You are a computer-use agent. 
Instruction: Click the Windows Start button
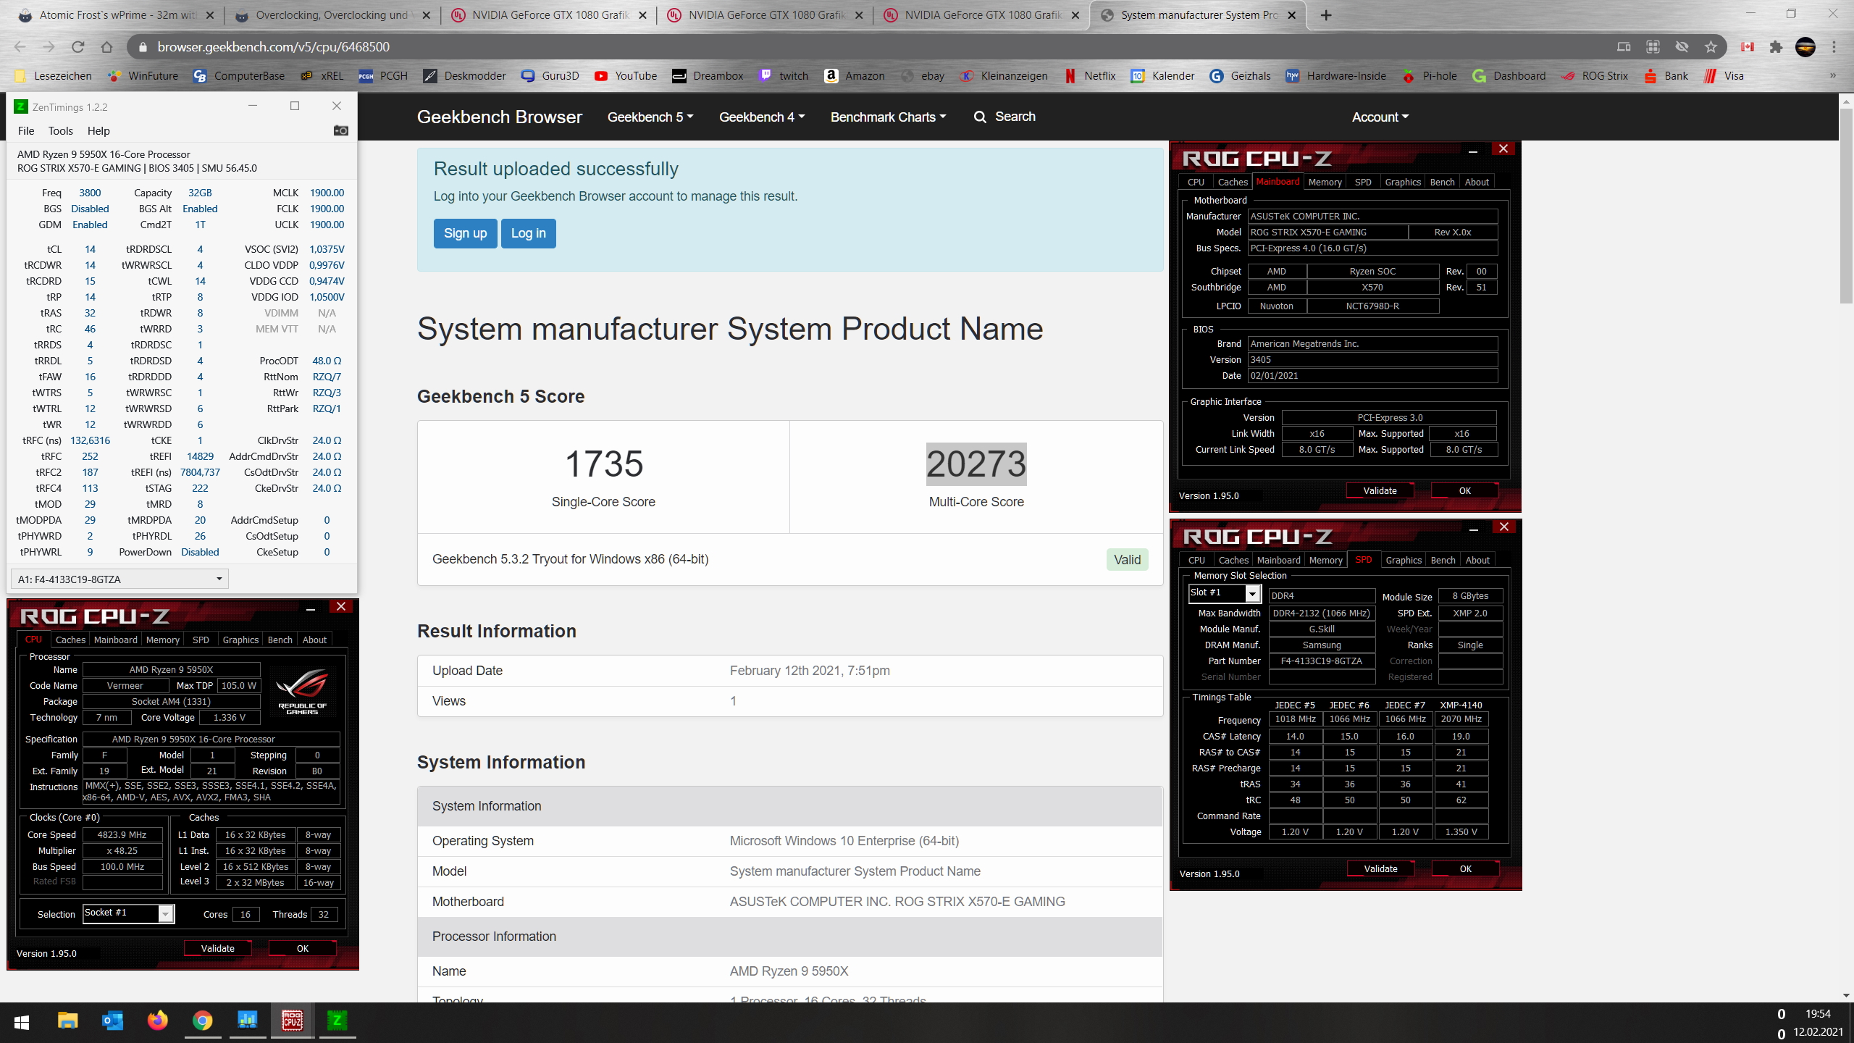pos(22,1022)
